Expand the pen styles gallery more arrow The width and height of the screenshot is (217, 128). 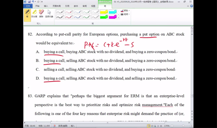119,18
